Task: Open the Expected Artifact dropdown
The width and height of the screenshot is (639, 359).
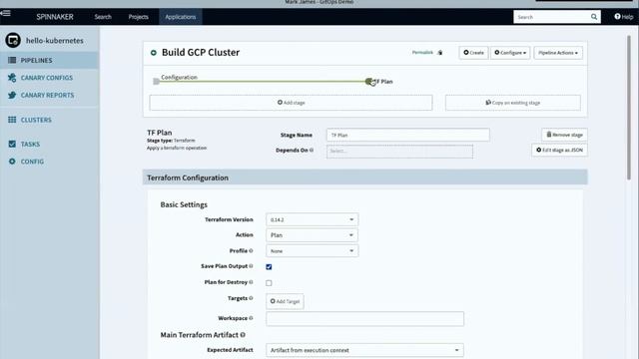Action: point(364,350)
